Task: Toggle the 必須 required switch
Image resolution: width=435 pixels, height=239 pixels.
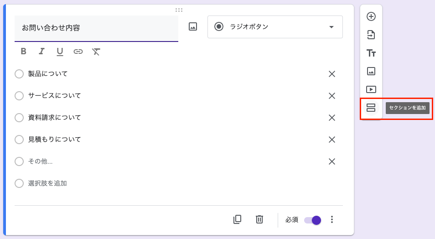Action: click(x=313, y=220)
